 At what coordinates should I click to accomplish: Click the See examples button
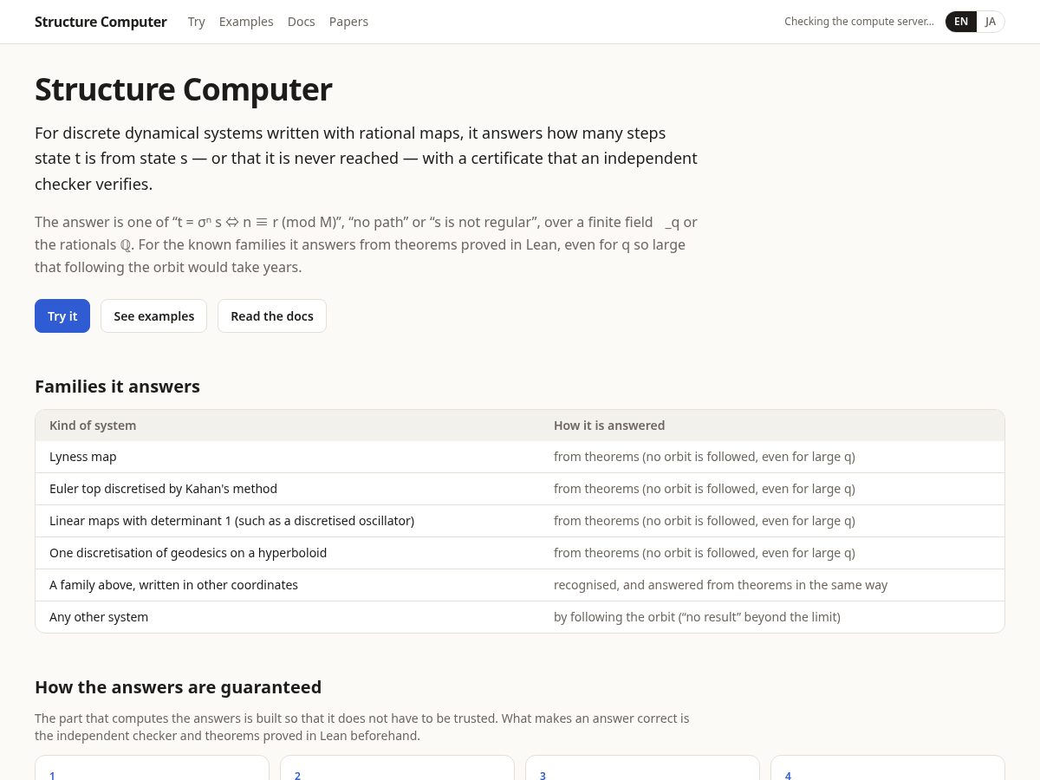point(153,316)
